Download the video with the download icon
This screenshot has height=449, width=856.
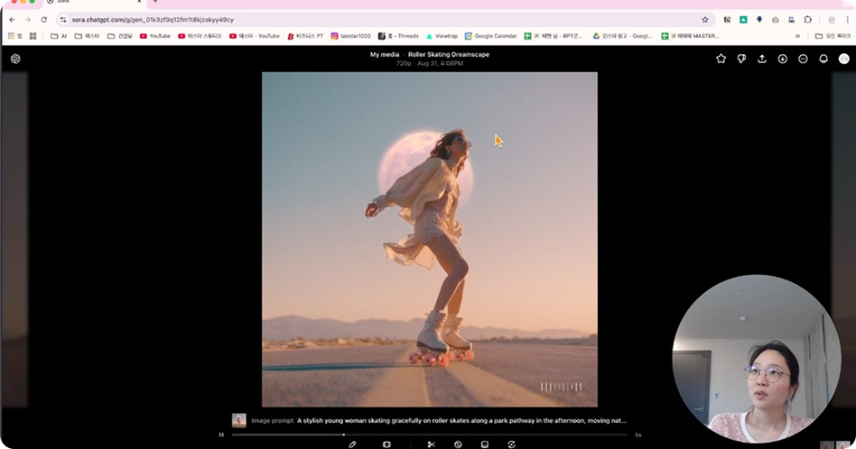coord(783,59)
